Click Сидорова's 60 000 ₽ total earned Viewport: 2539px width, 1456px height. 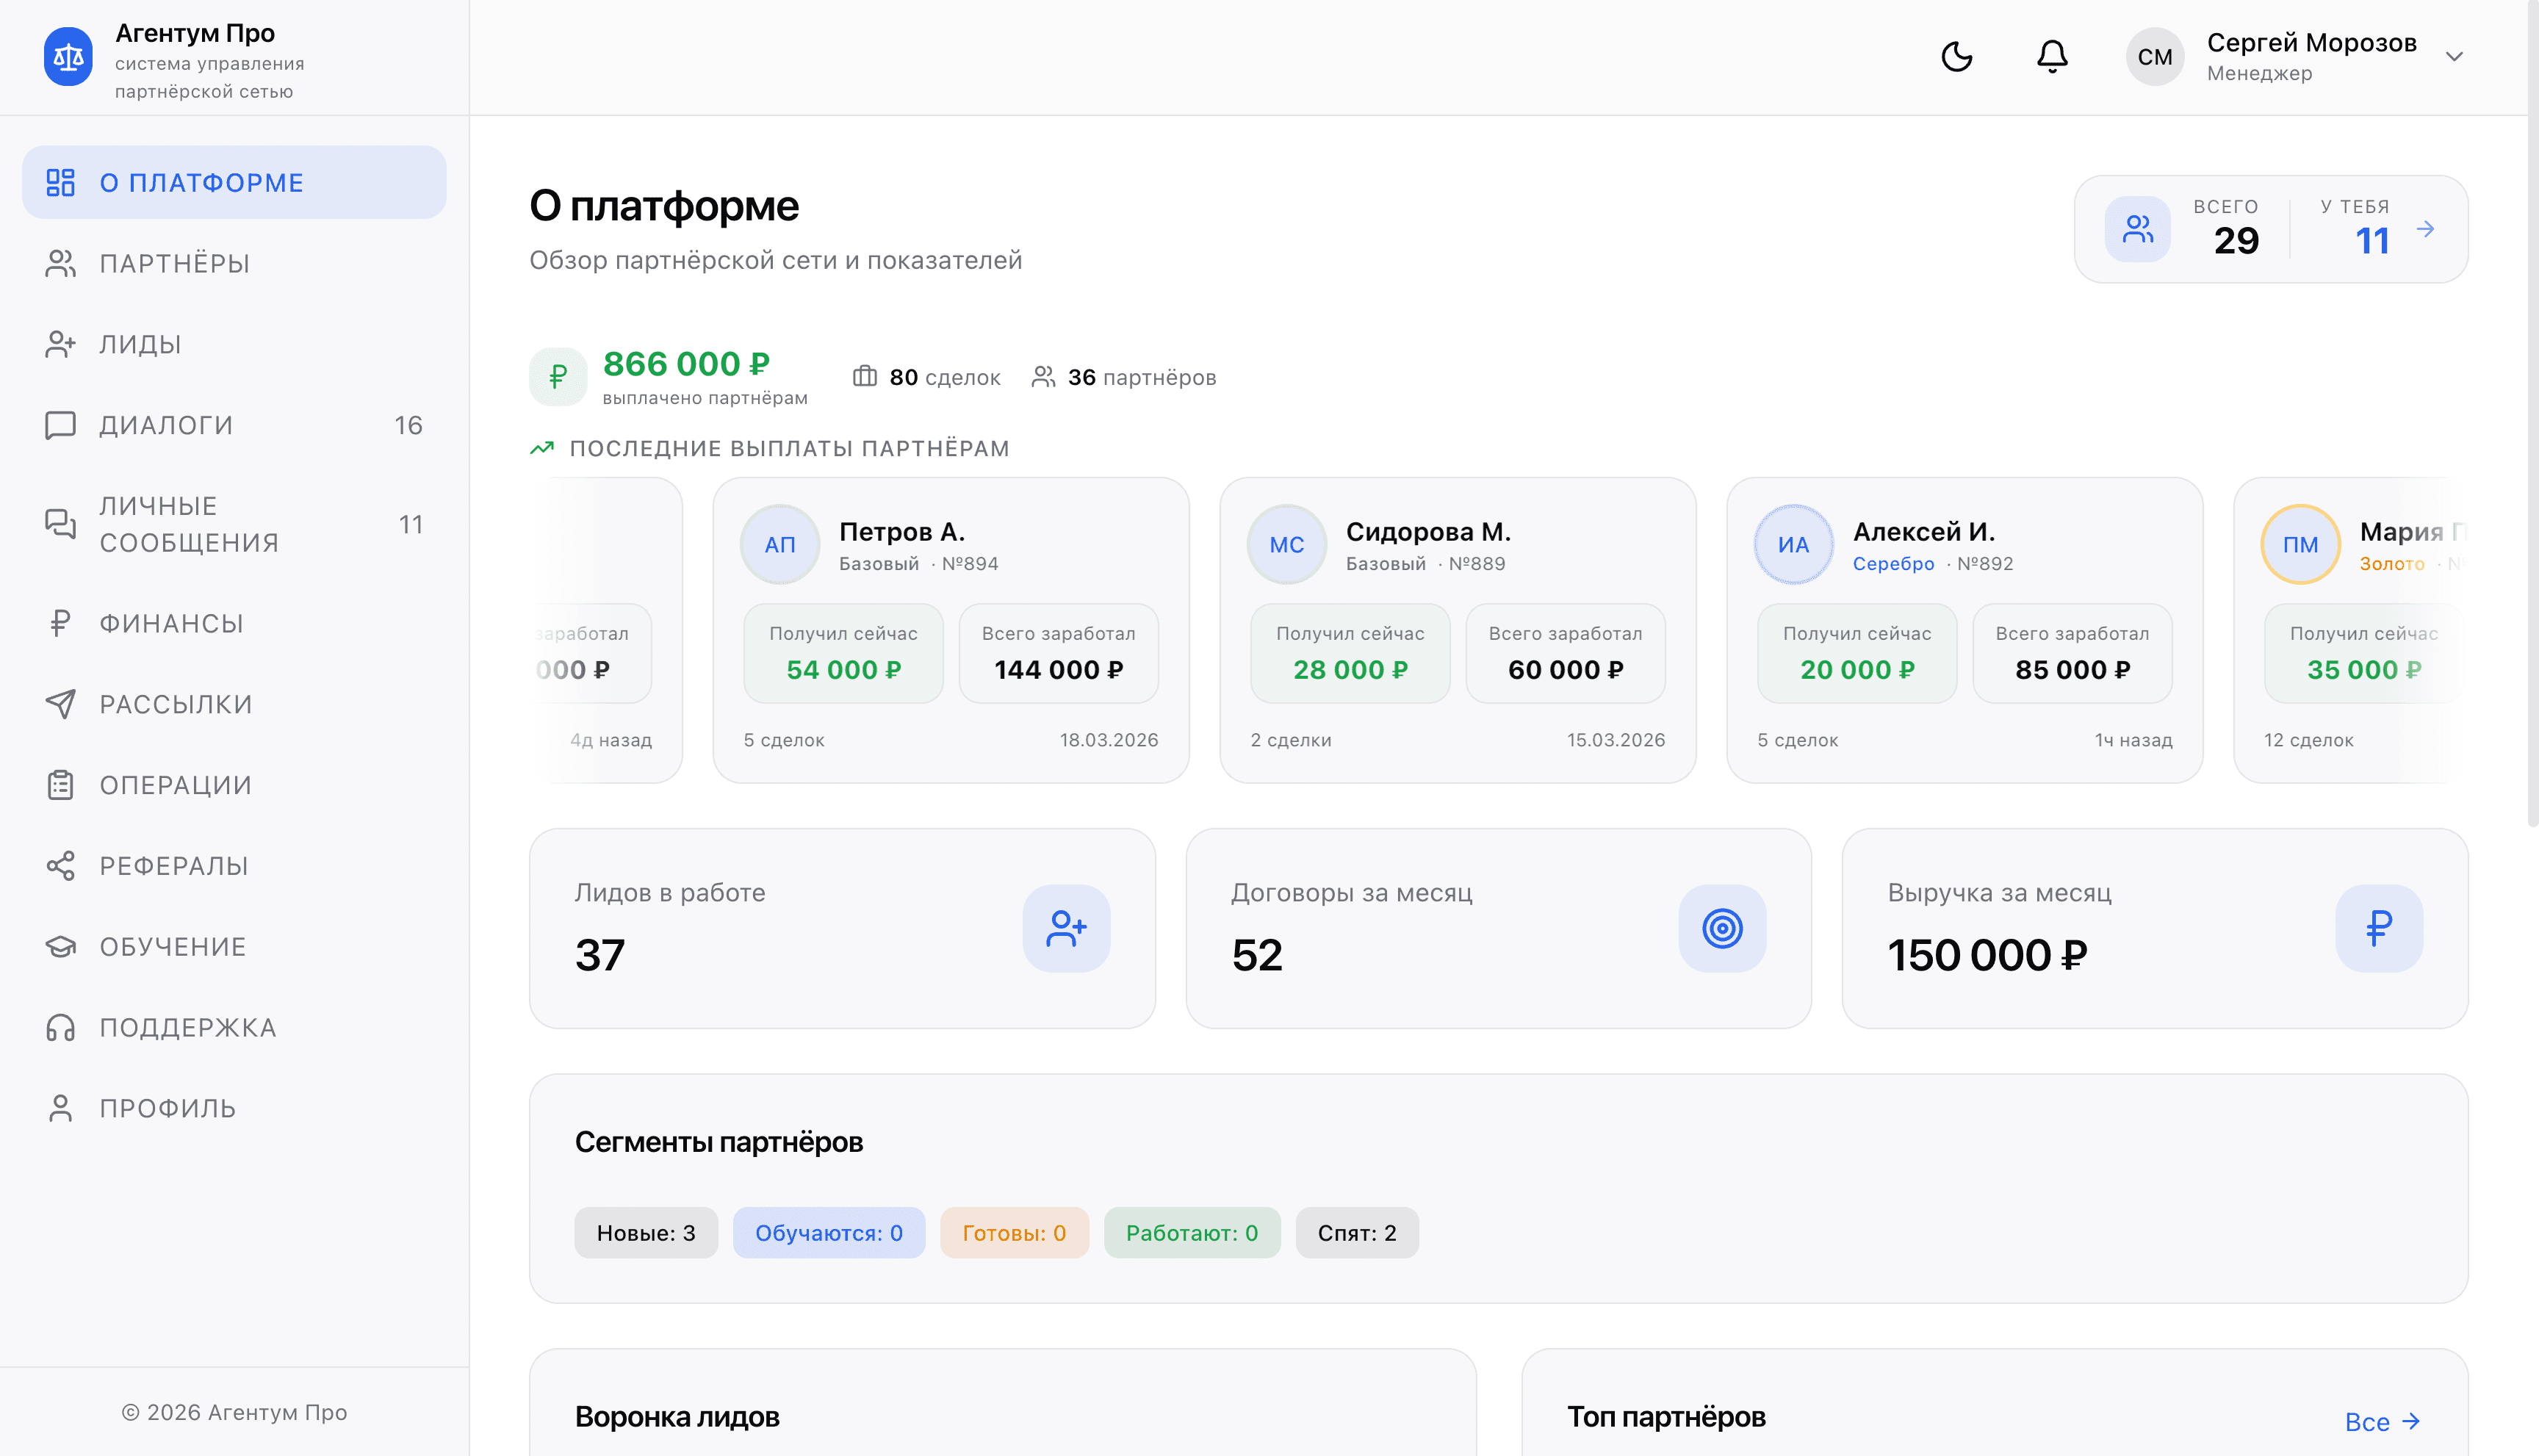pos(1566,669)
